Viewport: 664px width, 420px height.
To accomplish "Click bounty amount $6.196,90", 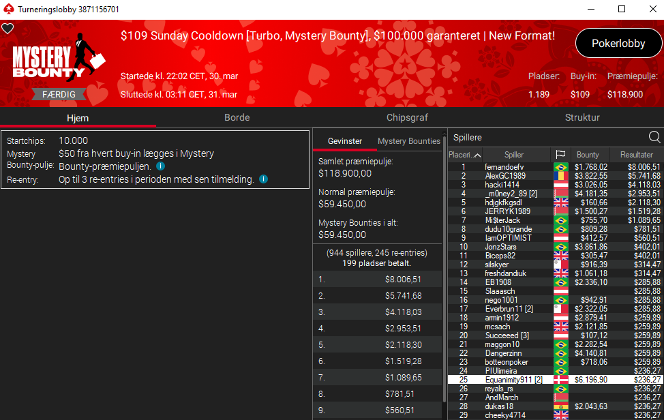I will (x=591, y=380).
